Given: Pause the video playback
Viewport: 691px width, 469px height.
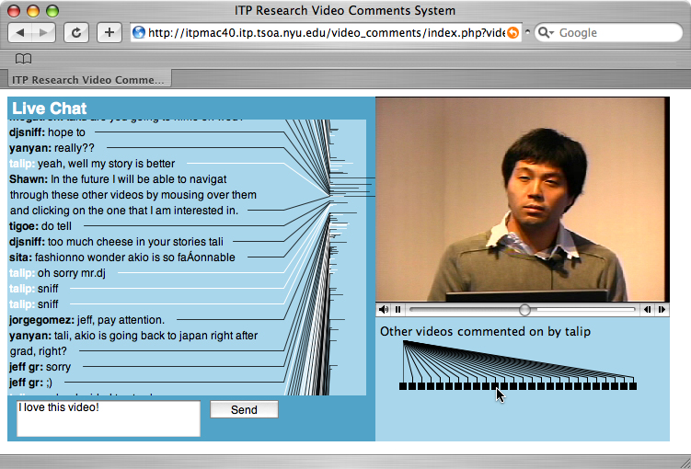Looking at the screenshot, I should pos(397,310).
